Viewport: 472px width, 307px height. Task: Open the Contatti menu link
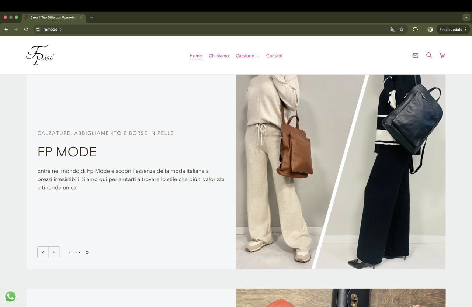[x=274, y=56]
